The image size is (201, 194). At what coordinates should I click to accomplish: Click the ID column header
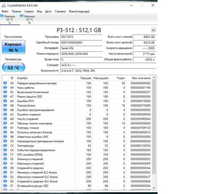click(12, 78)
